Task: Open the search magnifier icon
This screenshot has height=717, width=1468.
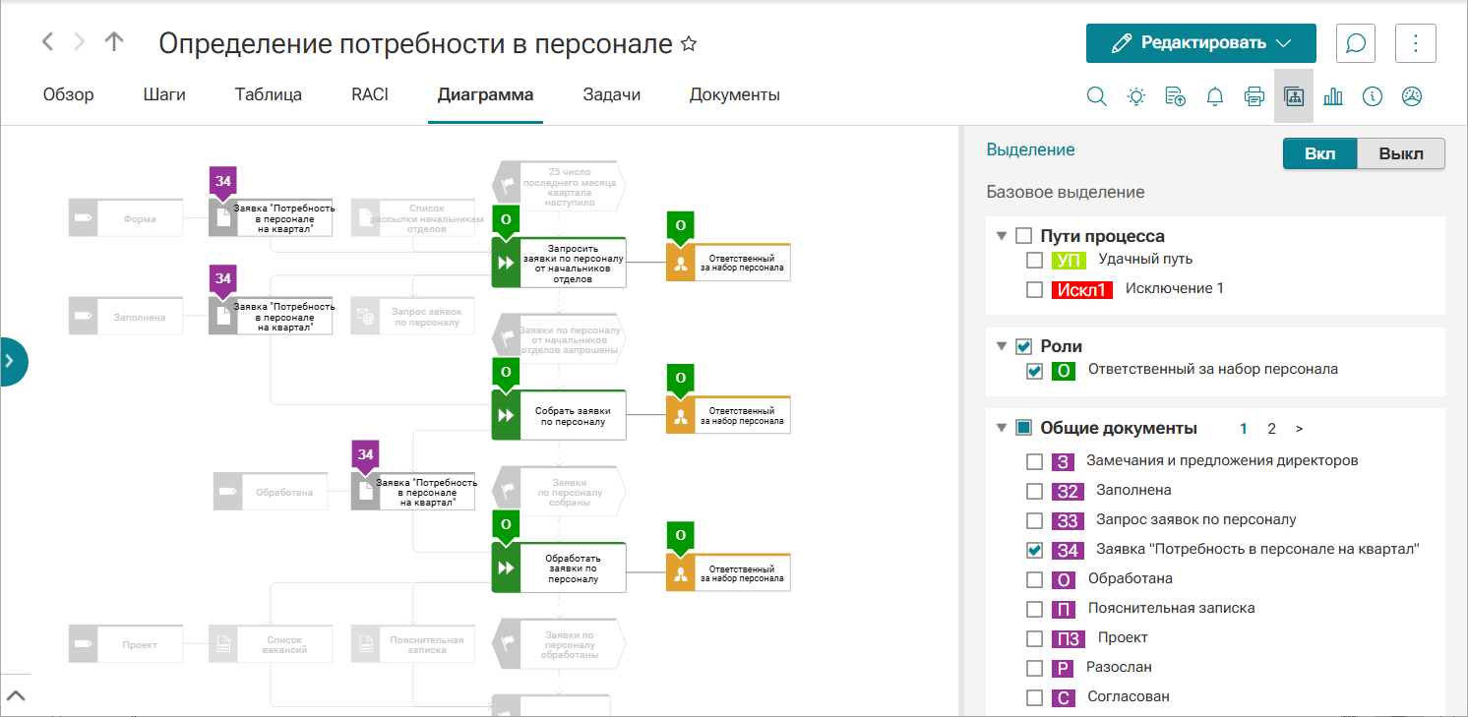Action: [1097, 96]
